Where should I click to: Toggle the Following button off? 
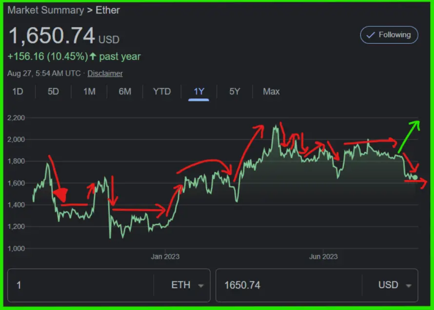pos(389,35)
